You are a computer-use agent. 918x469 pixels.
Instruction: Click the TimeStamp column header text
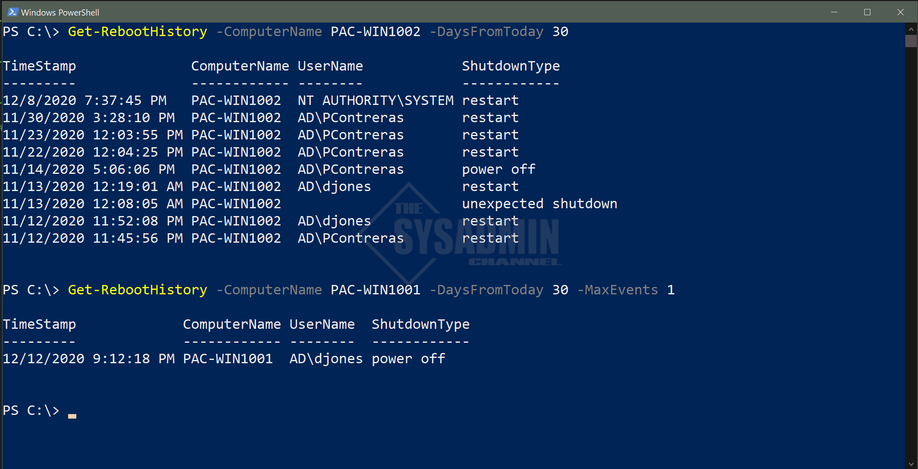tap(39, 66)
